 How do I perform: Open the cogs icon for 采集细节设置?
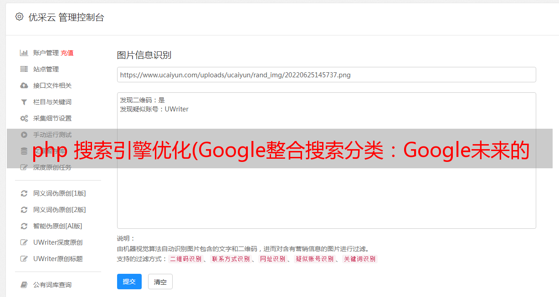click(x=24, y=118)
